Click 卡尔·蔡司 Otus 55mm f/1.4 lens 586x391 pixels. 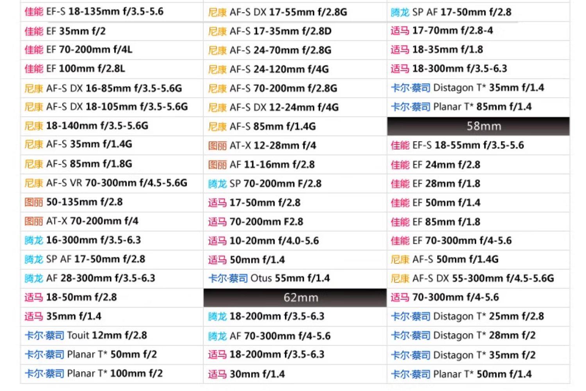tap(295, 278)
